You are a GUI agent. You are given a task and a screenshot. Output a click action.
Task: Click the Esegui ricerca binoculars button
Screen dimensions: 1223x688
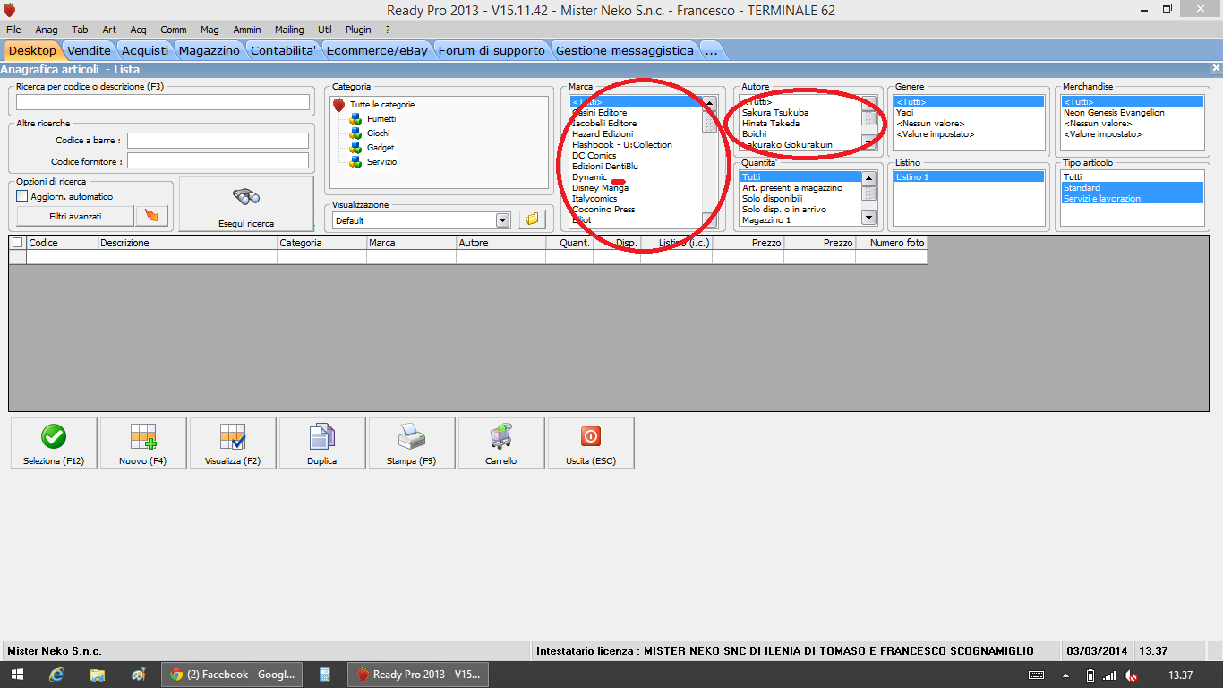click(246, 204)
